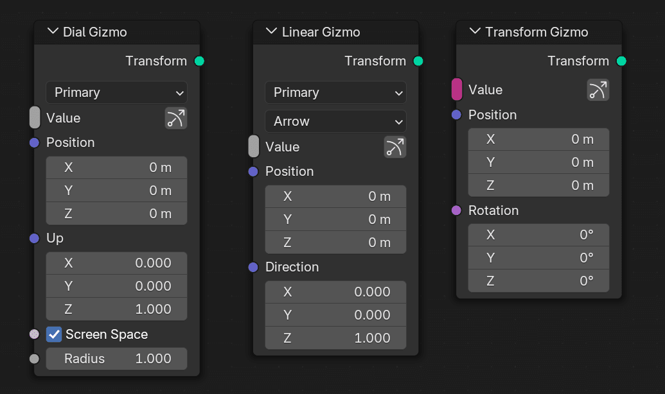Click the Transform Gizmo Rotation X field
The width and height of the screenshot is (665, 394).
[538, 235]
